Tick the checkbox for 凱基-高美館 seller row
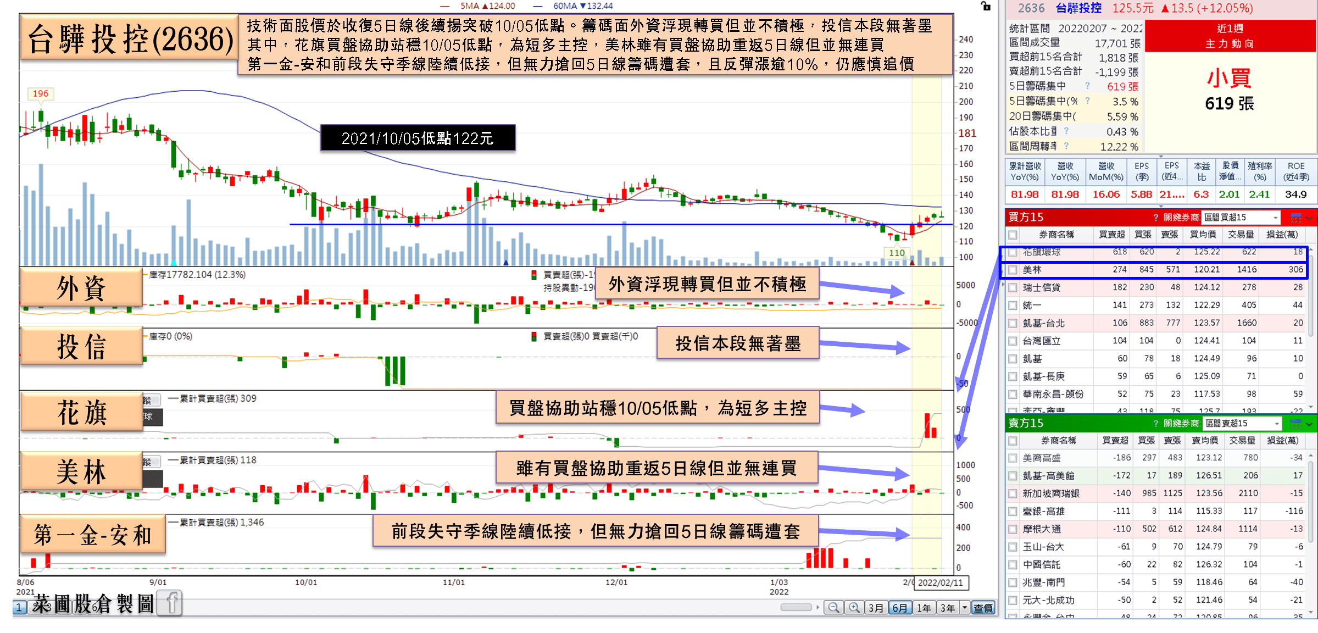The height and width of the screenshot is (633, 1318). tap(1013, 476)
